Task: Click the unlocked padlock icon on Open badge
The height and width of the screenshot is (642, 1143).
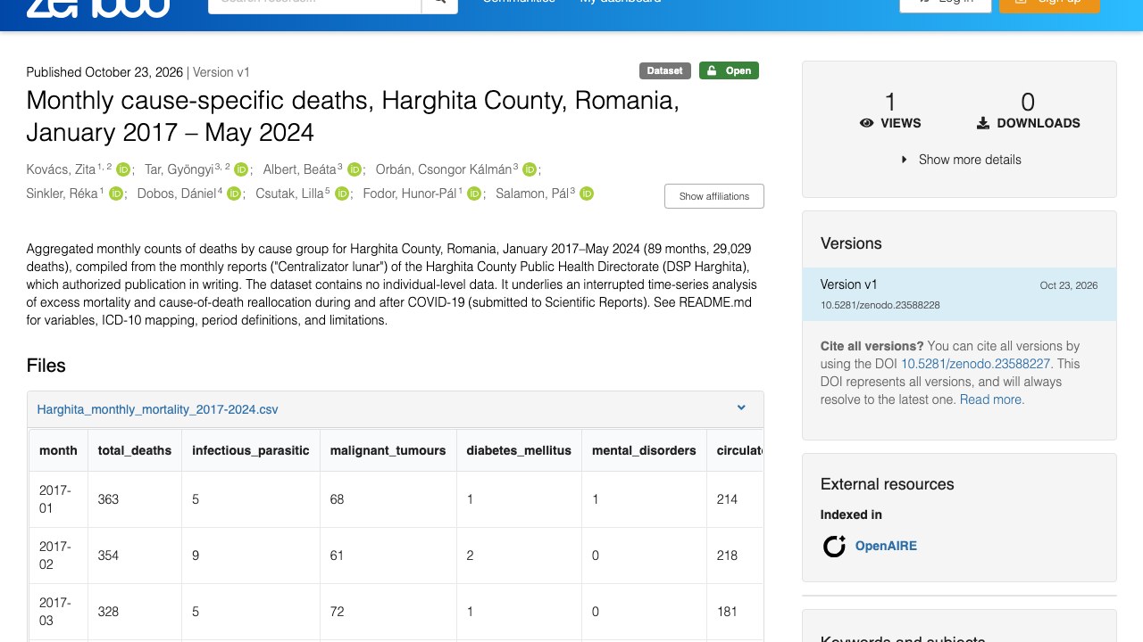Action: coord(713,70)
